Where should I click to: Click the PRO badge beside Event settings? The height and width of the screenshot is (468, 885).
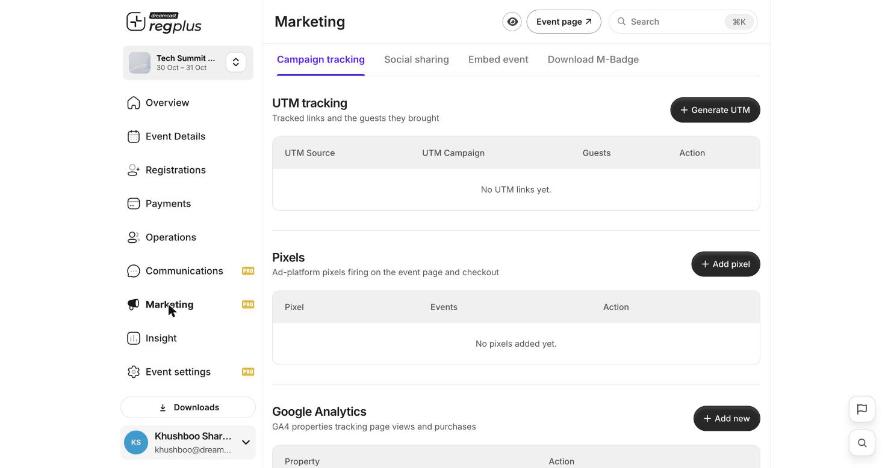[x=248, y=372]
